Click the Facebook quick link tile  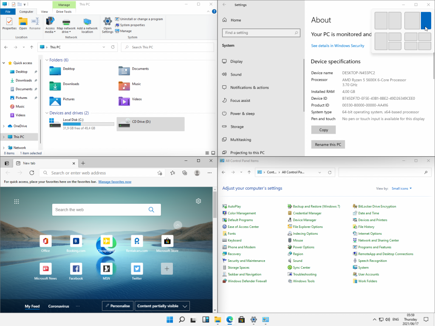point(76,271)
